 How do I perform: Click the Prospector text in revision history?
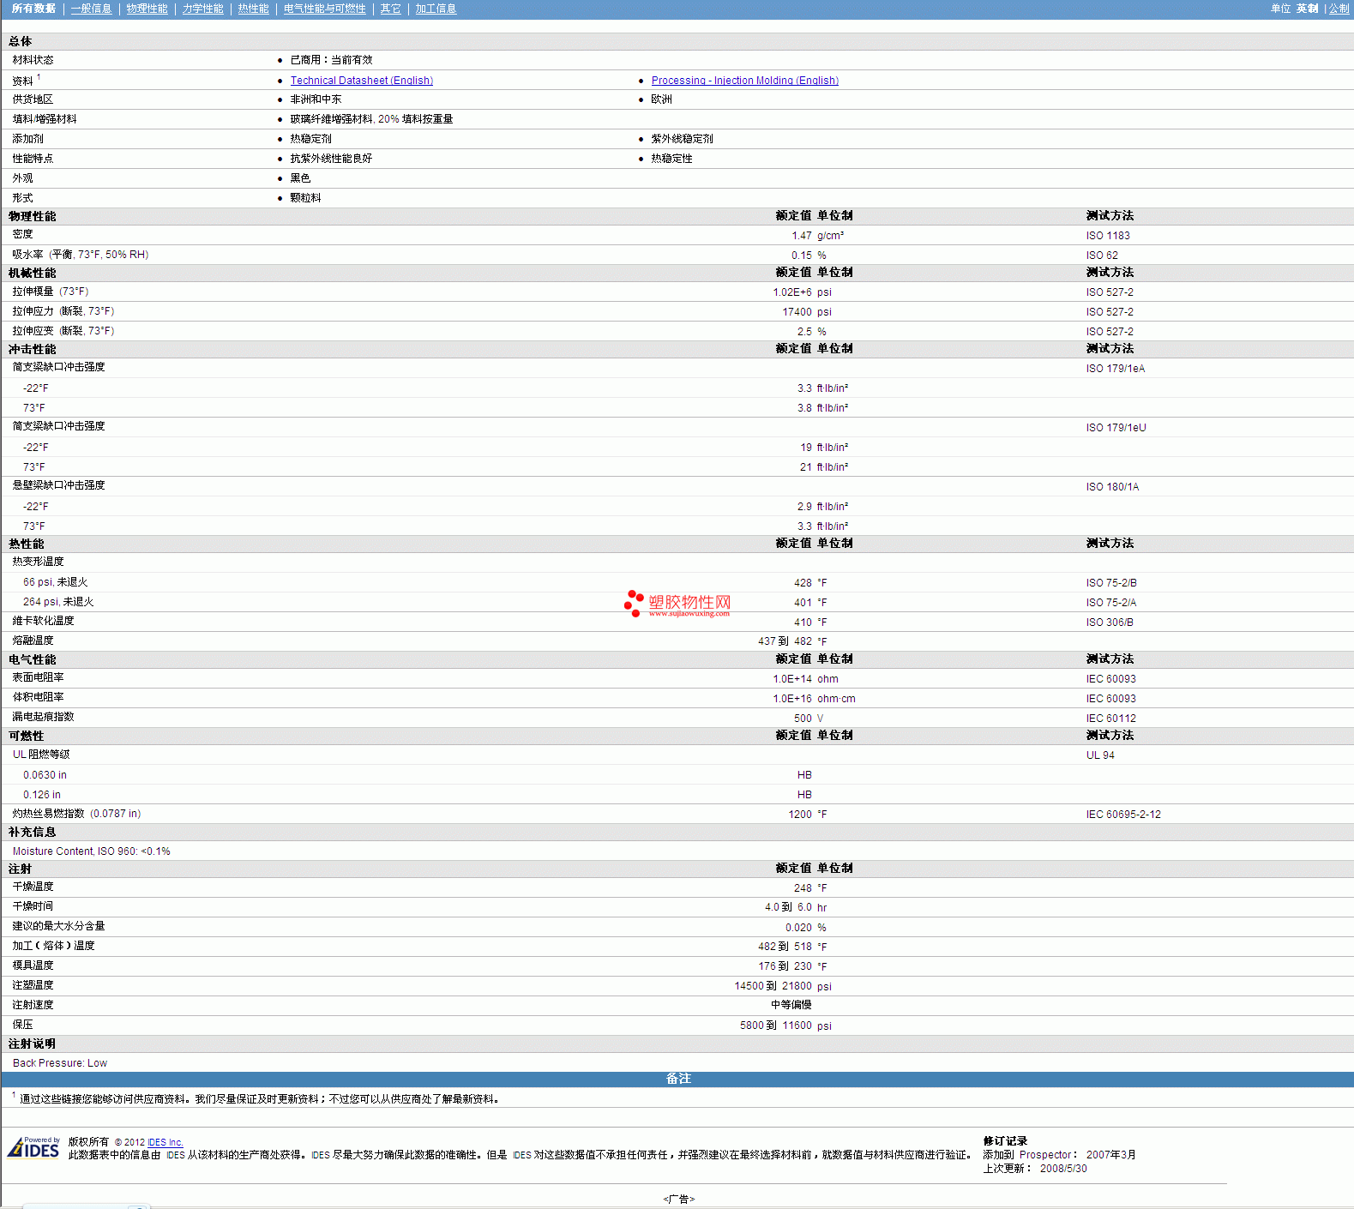click(1045, 1155)
